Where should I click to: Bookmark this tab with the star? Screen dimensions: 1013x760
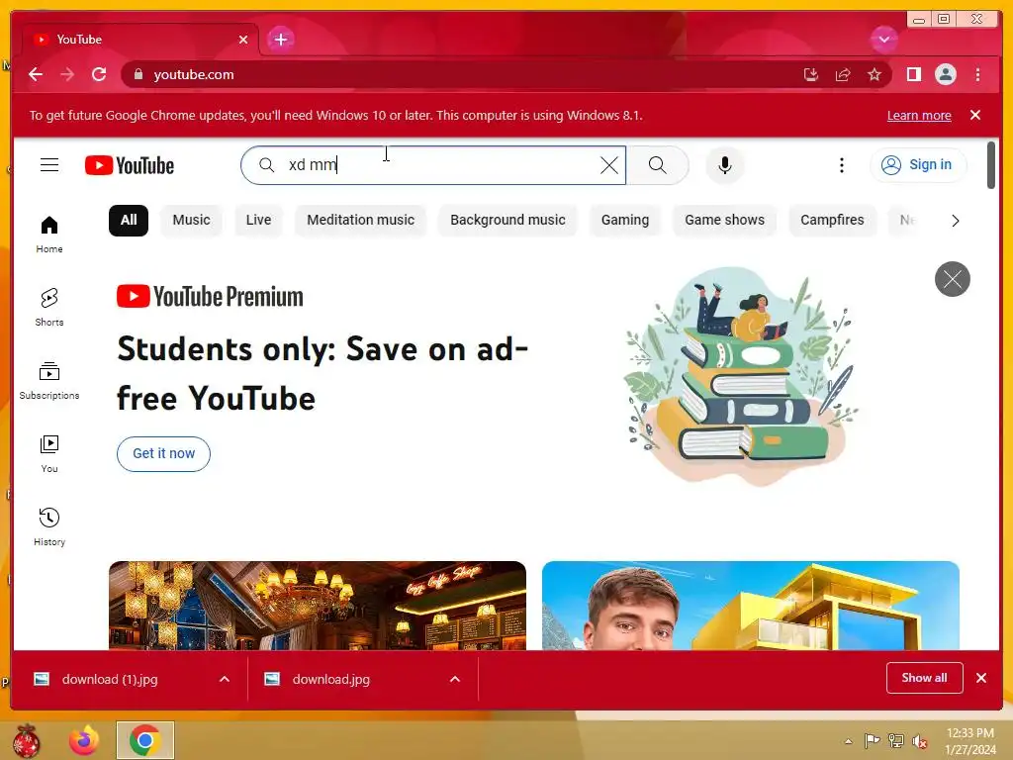point(875,74)
